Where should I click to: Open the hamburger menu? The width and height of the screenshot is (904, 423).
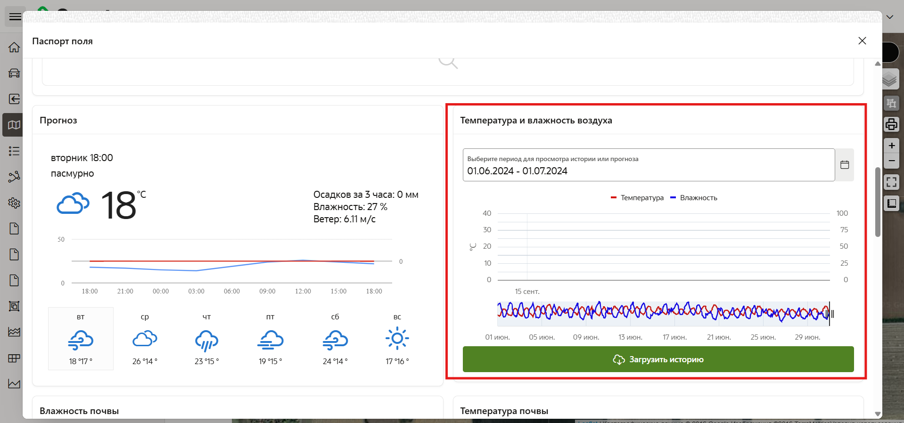click(x=15, y=17)
